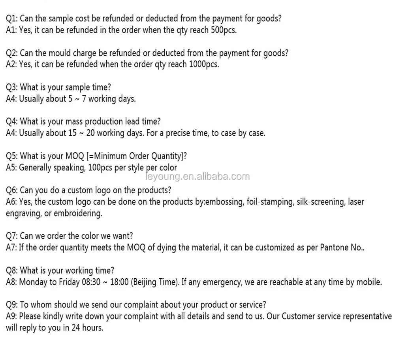The image size is (395, 353).
Task: Click the leyoung.en.alibaba.com watermark link
Action: [x=197, y=176]
